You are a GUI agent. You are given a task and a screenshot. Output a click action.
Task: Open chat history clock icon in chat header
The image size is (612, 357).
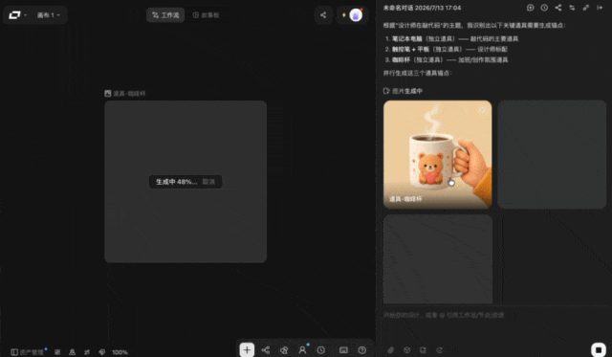(x=544, y=8)
